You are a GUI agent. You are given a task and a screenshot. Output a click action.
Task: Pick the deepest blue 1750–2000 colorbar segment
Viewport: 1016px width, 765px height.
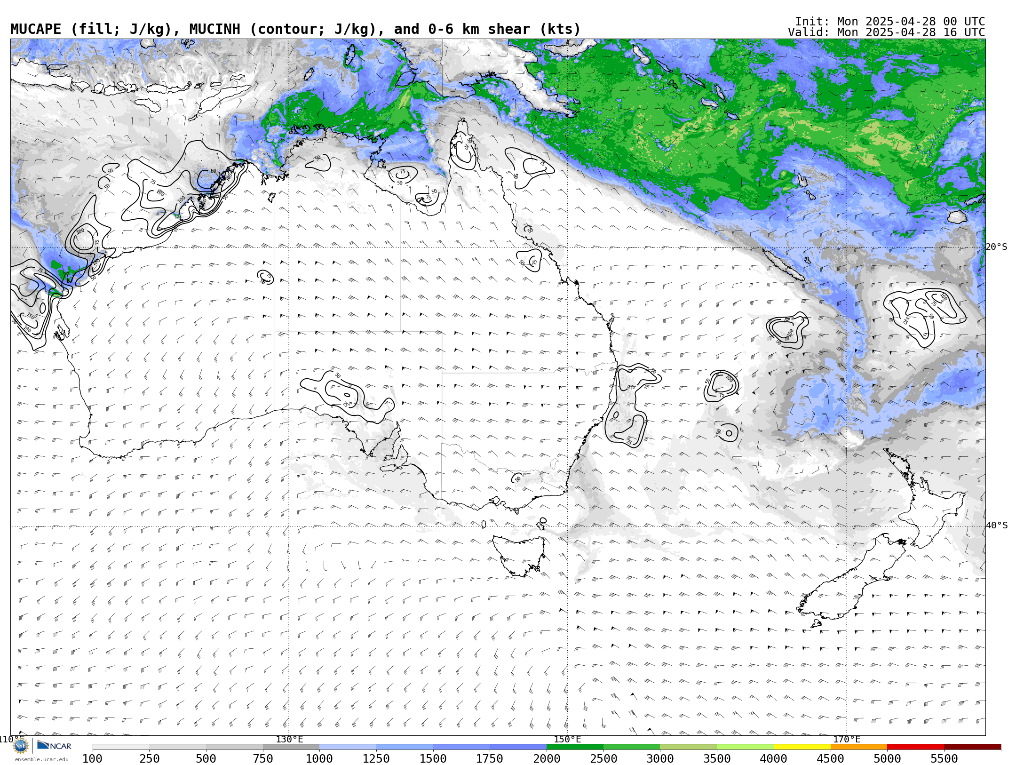tap(518, 747)
